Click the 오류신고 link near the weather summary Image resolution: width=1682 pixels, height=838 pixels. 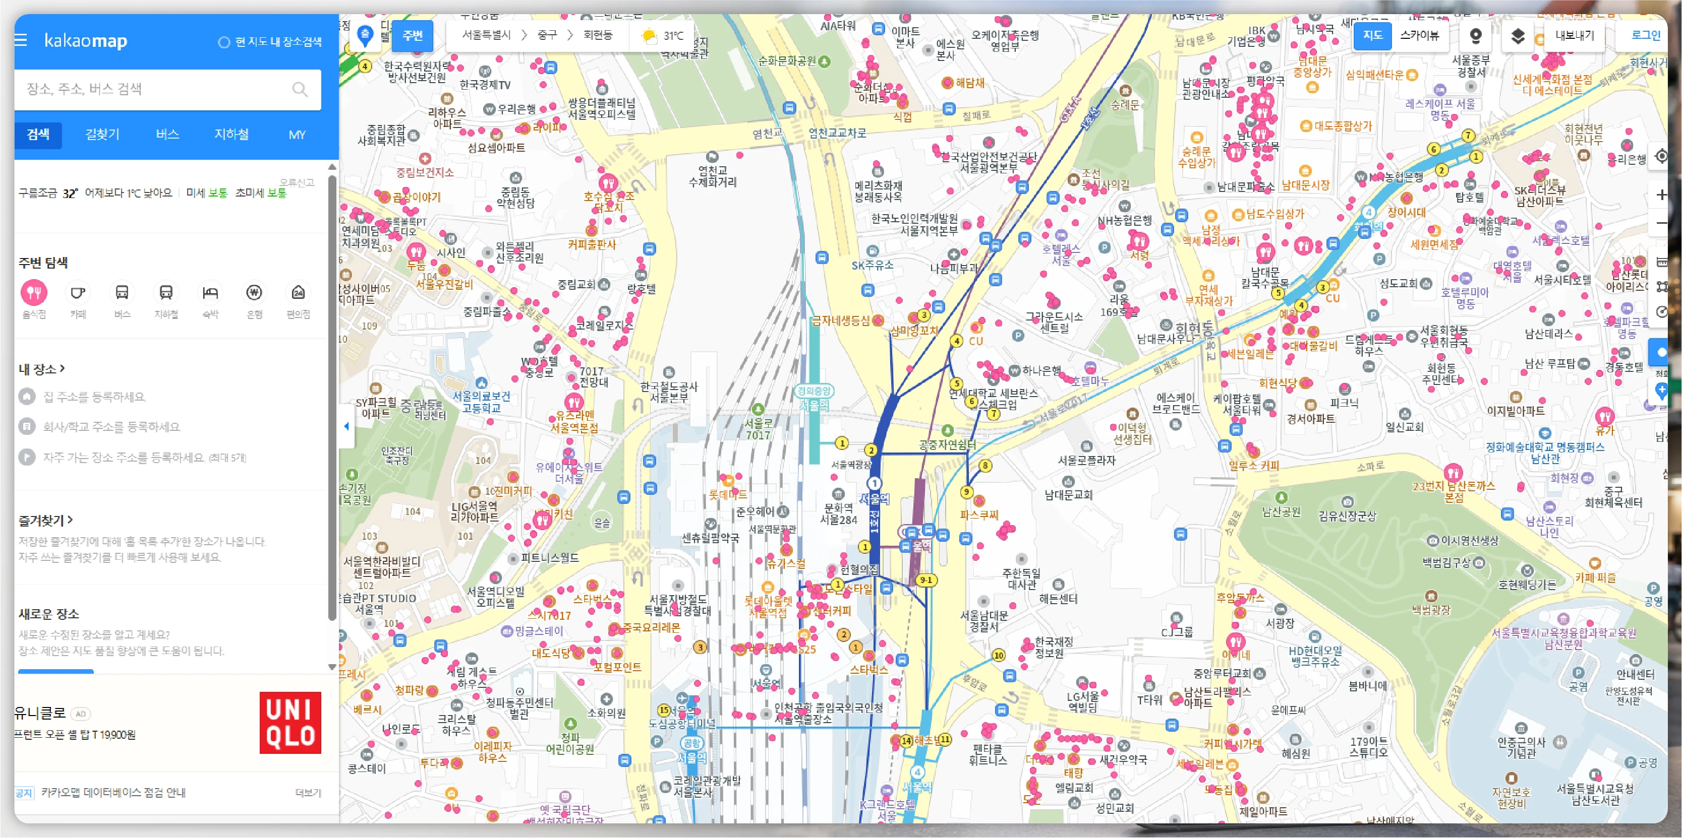[297, 182]
